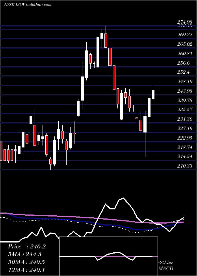Click the <<Live MACD label
This screenshot has height=276, width=197.
tap(166, 265)
